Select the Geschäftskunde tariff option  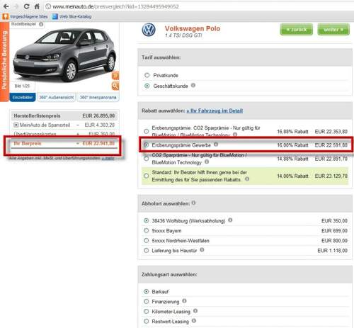(x=147, y=86)
